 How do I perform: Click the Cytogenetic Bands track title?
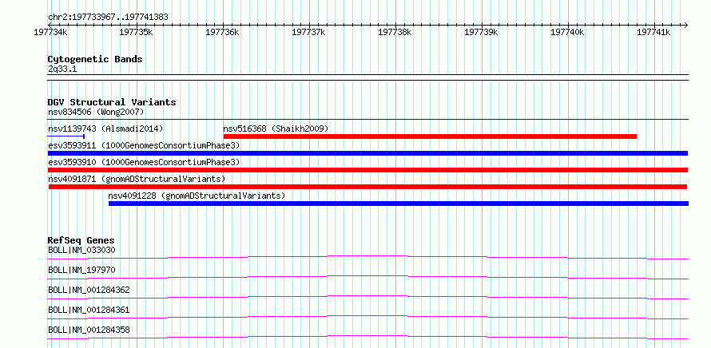coord(95,59)
